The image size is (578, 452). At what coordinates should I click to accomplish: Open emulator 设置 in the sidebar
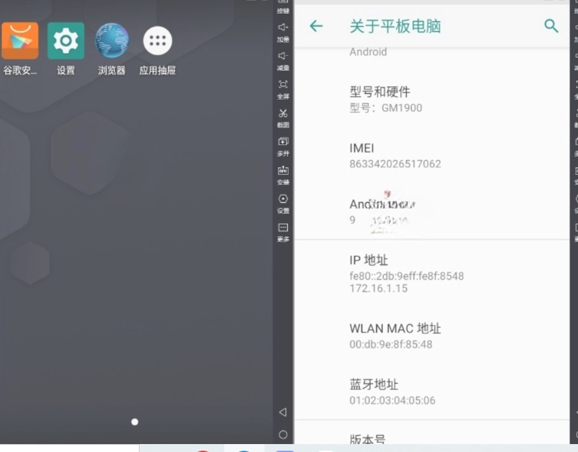[283, 202]
